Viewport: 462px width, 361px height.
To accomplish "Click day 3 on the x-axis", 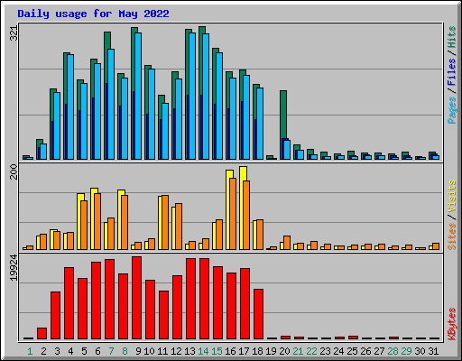I will [x=57, y=351].
